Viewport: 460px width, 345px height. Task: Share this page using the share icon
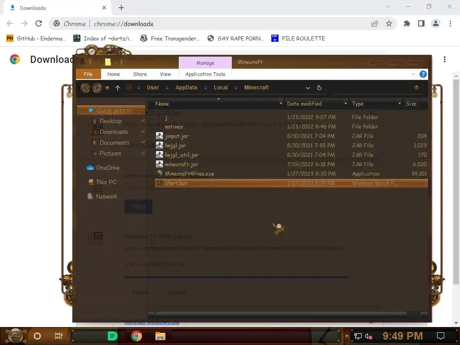[375, 23]
